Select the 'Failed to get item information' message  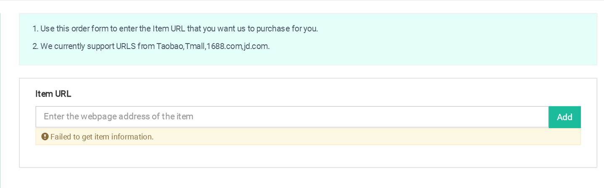[x=102, y=137]
